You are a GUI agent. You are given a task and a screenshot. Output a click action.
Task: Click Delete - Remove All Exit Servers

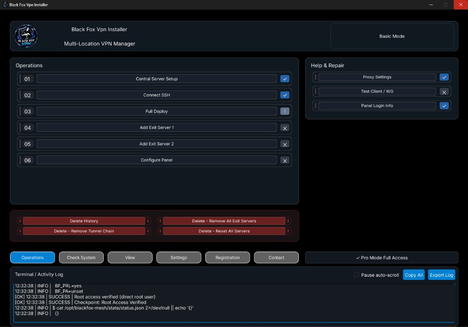coord(224,221)
